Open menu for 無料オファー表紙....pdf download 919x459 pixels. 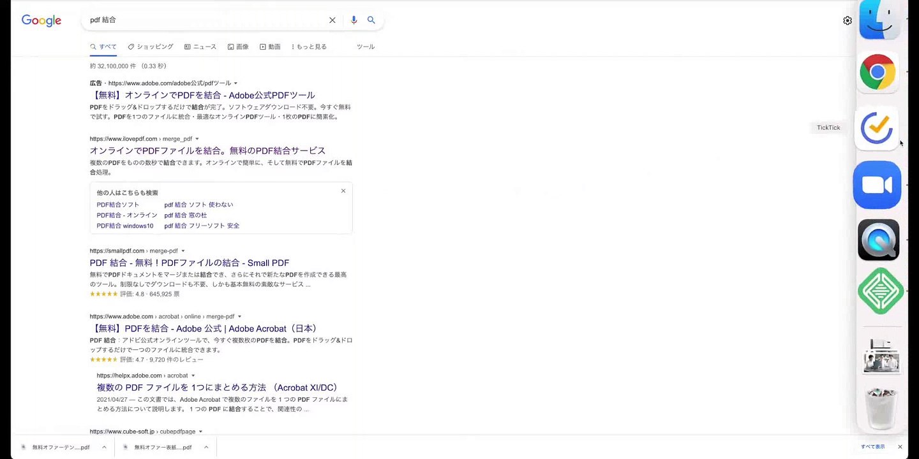tap(206, 447)
